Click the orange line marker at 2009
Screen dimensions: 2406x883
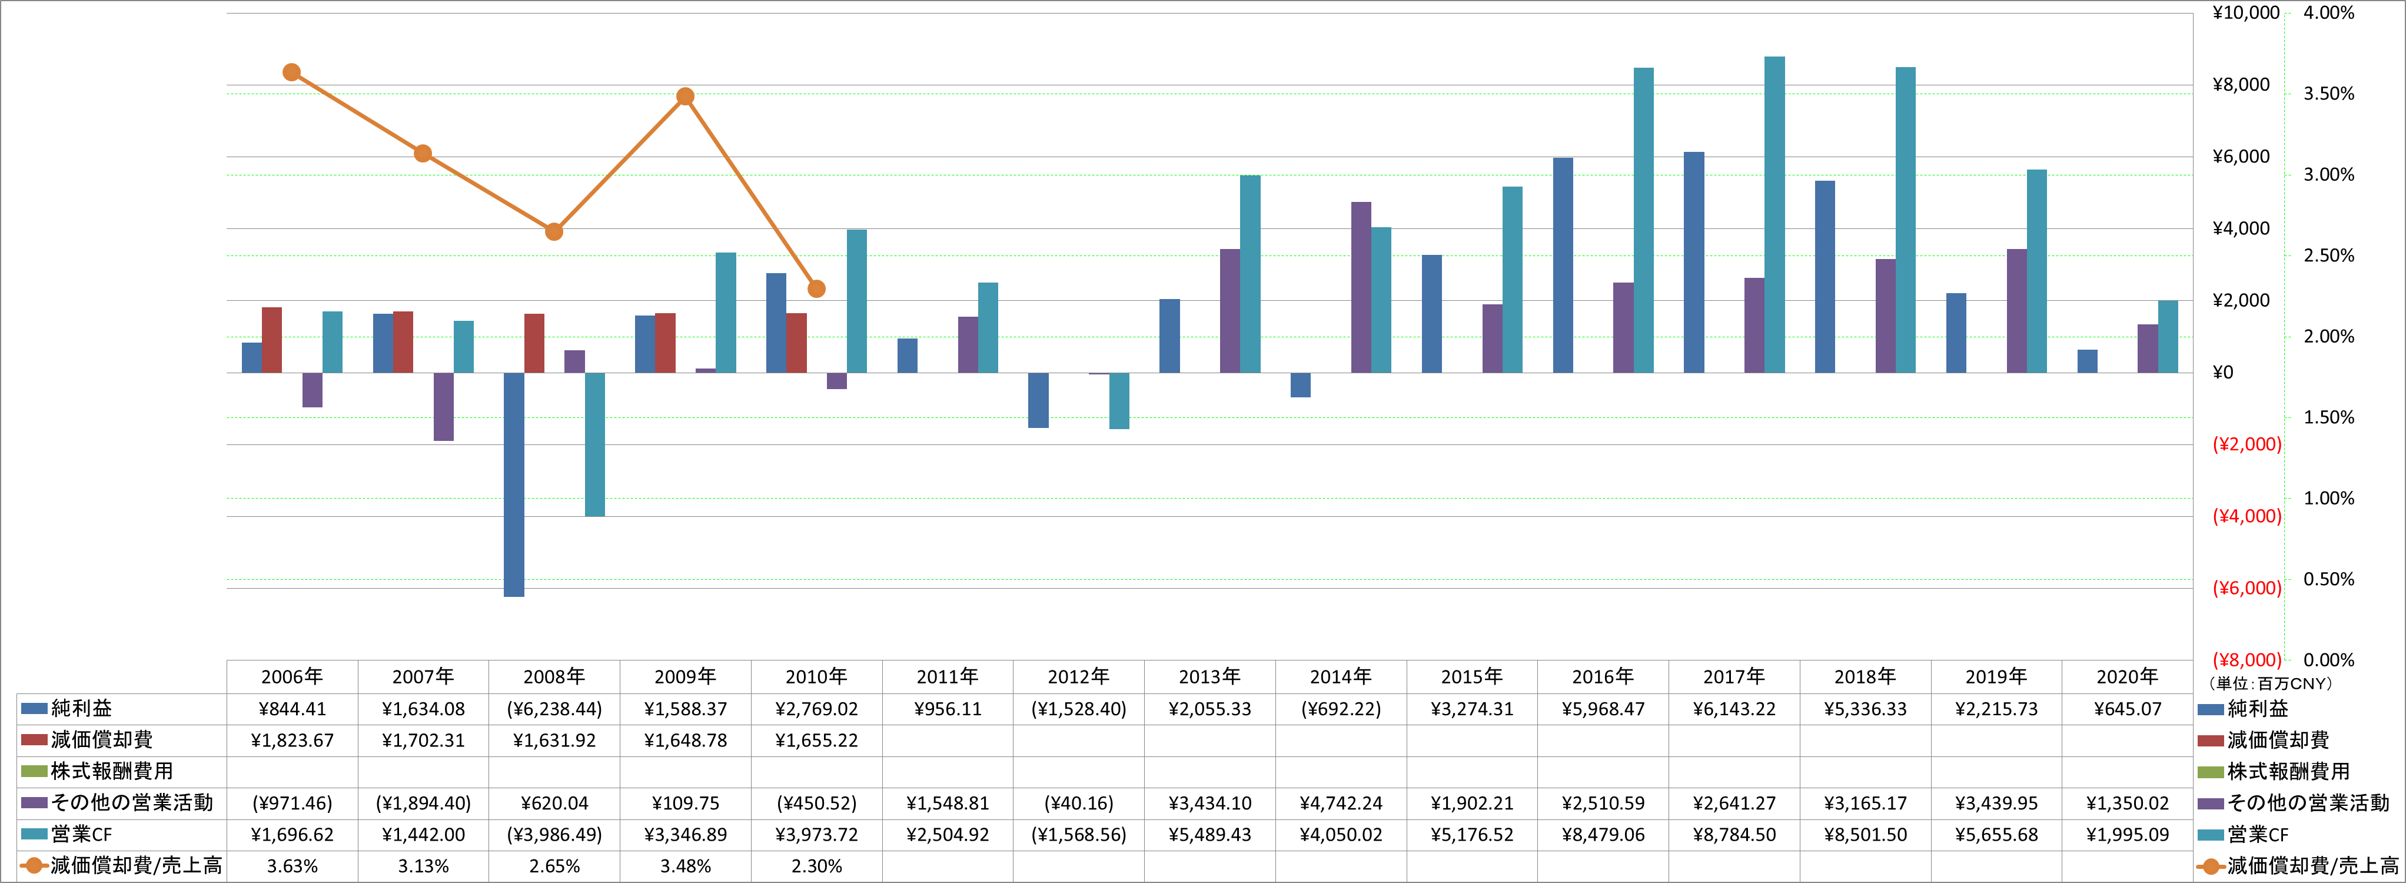[x=684, y=96]
